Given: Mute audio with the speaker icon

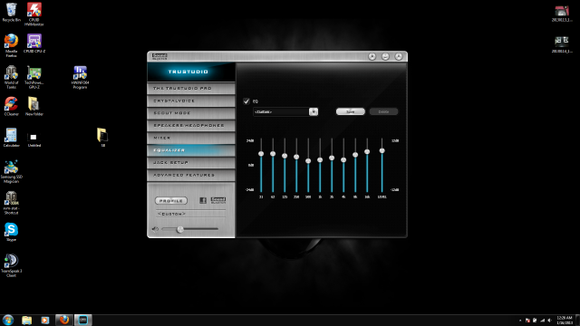Looking at the screenshot, I should click(x=155, y=229).
